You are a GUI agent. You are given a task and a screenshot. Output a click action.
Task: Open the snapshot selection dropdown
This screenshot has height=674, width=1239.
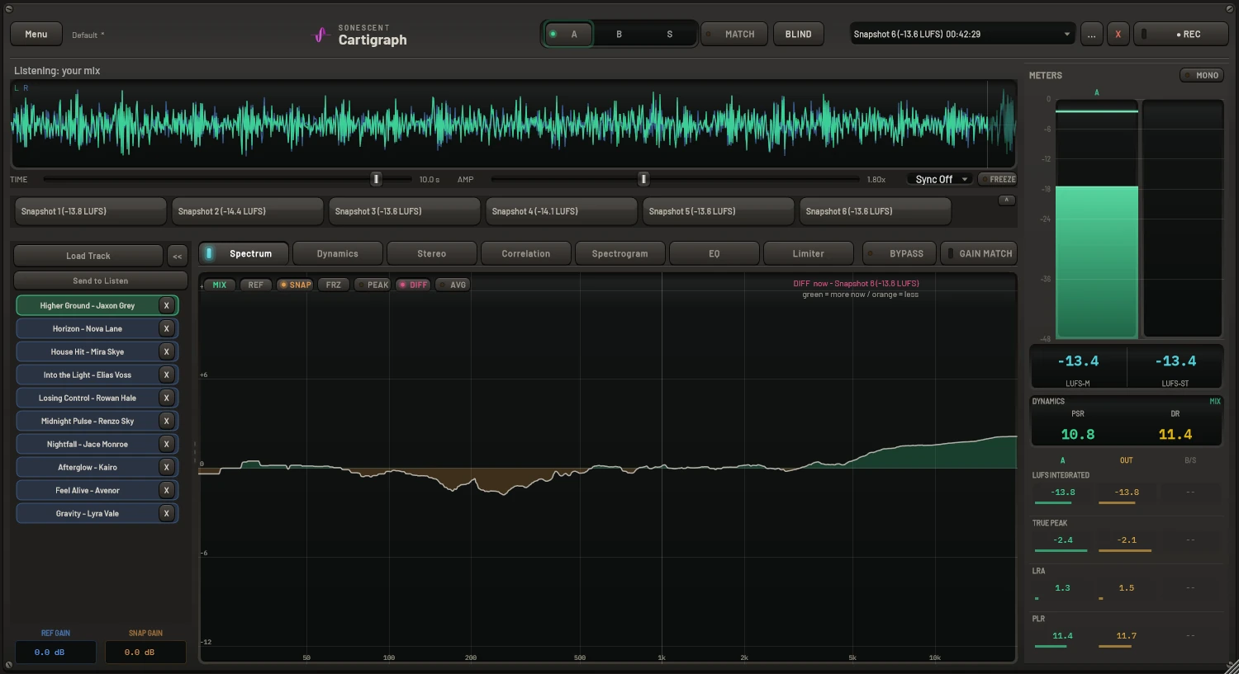(x=963, y=34)
